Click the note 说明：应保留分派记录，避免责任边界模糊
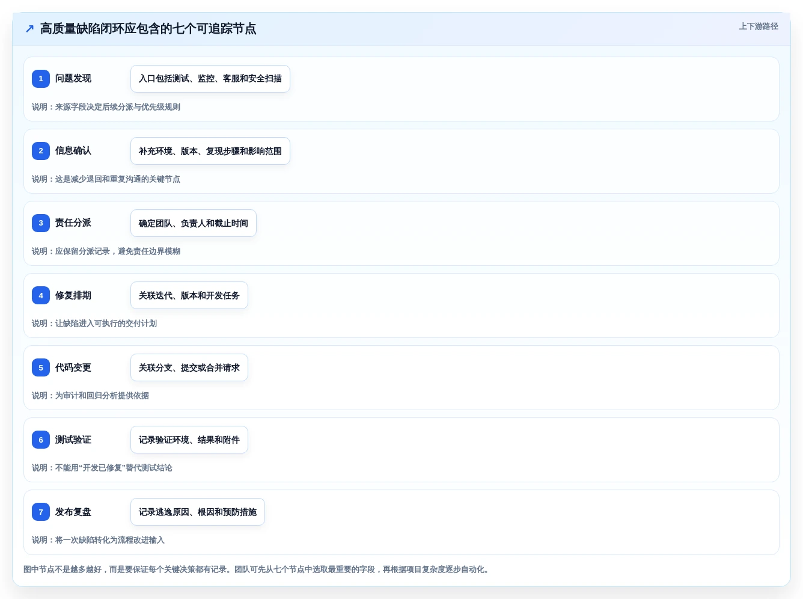This screenshot has height=599, width=803. (x=106, y=251)
